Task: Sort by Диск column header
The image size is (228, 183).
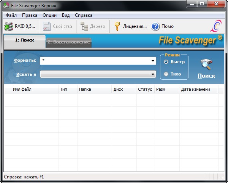Action: pos(124,89)
